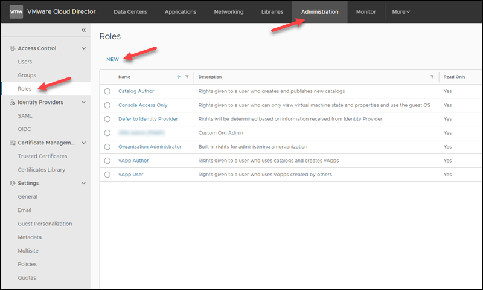Image resolution: width=483 pixels, height=290 pixels.
Task: Go to Groups in the sidebar
Action: [27, 75]
